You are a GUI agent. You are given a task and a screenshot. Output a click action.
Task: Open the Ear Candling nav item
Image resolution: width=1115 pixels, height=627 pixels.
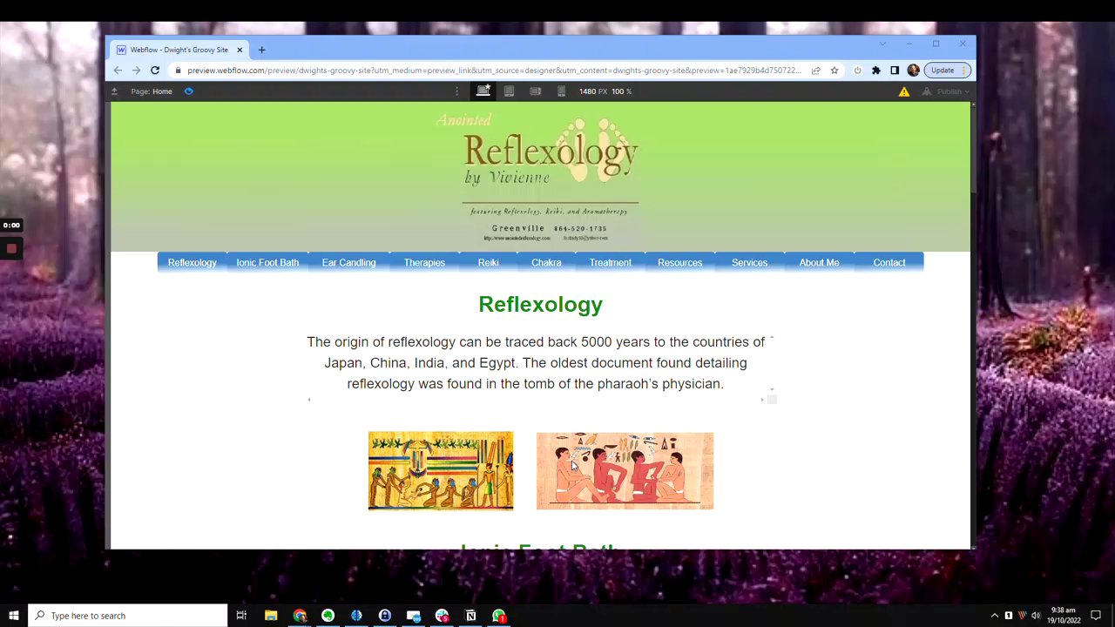point(348,262)
